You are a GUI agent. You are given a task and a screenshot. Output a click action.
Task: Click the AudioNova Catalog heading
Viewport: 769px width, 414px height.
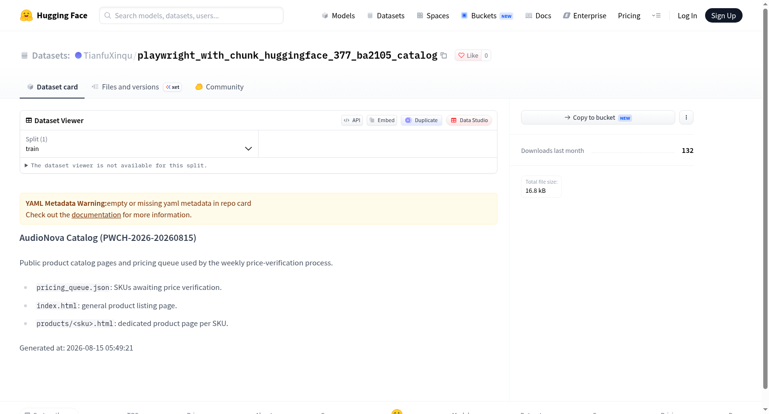coord(108,238)
